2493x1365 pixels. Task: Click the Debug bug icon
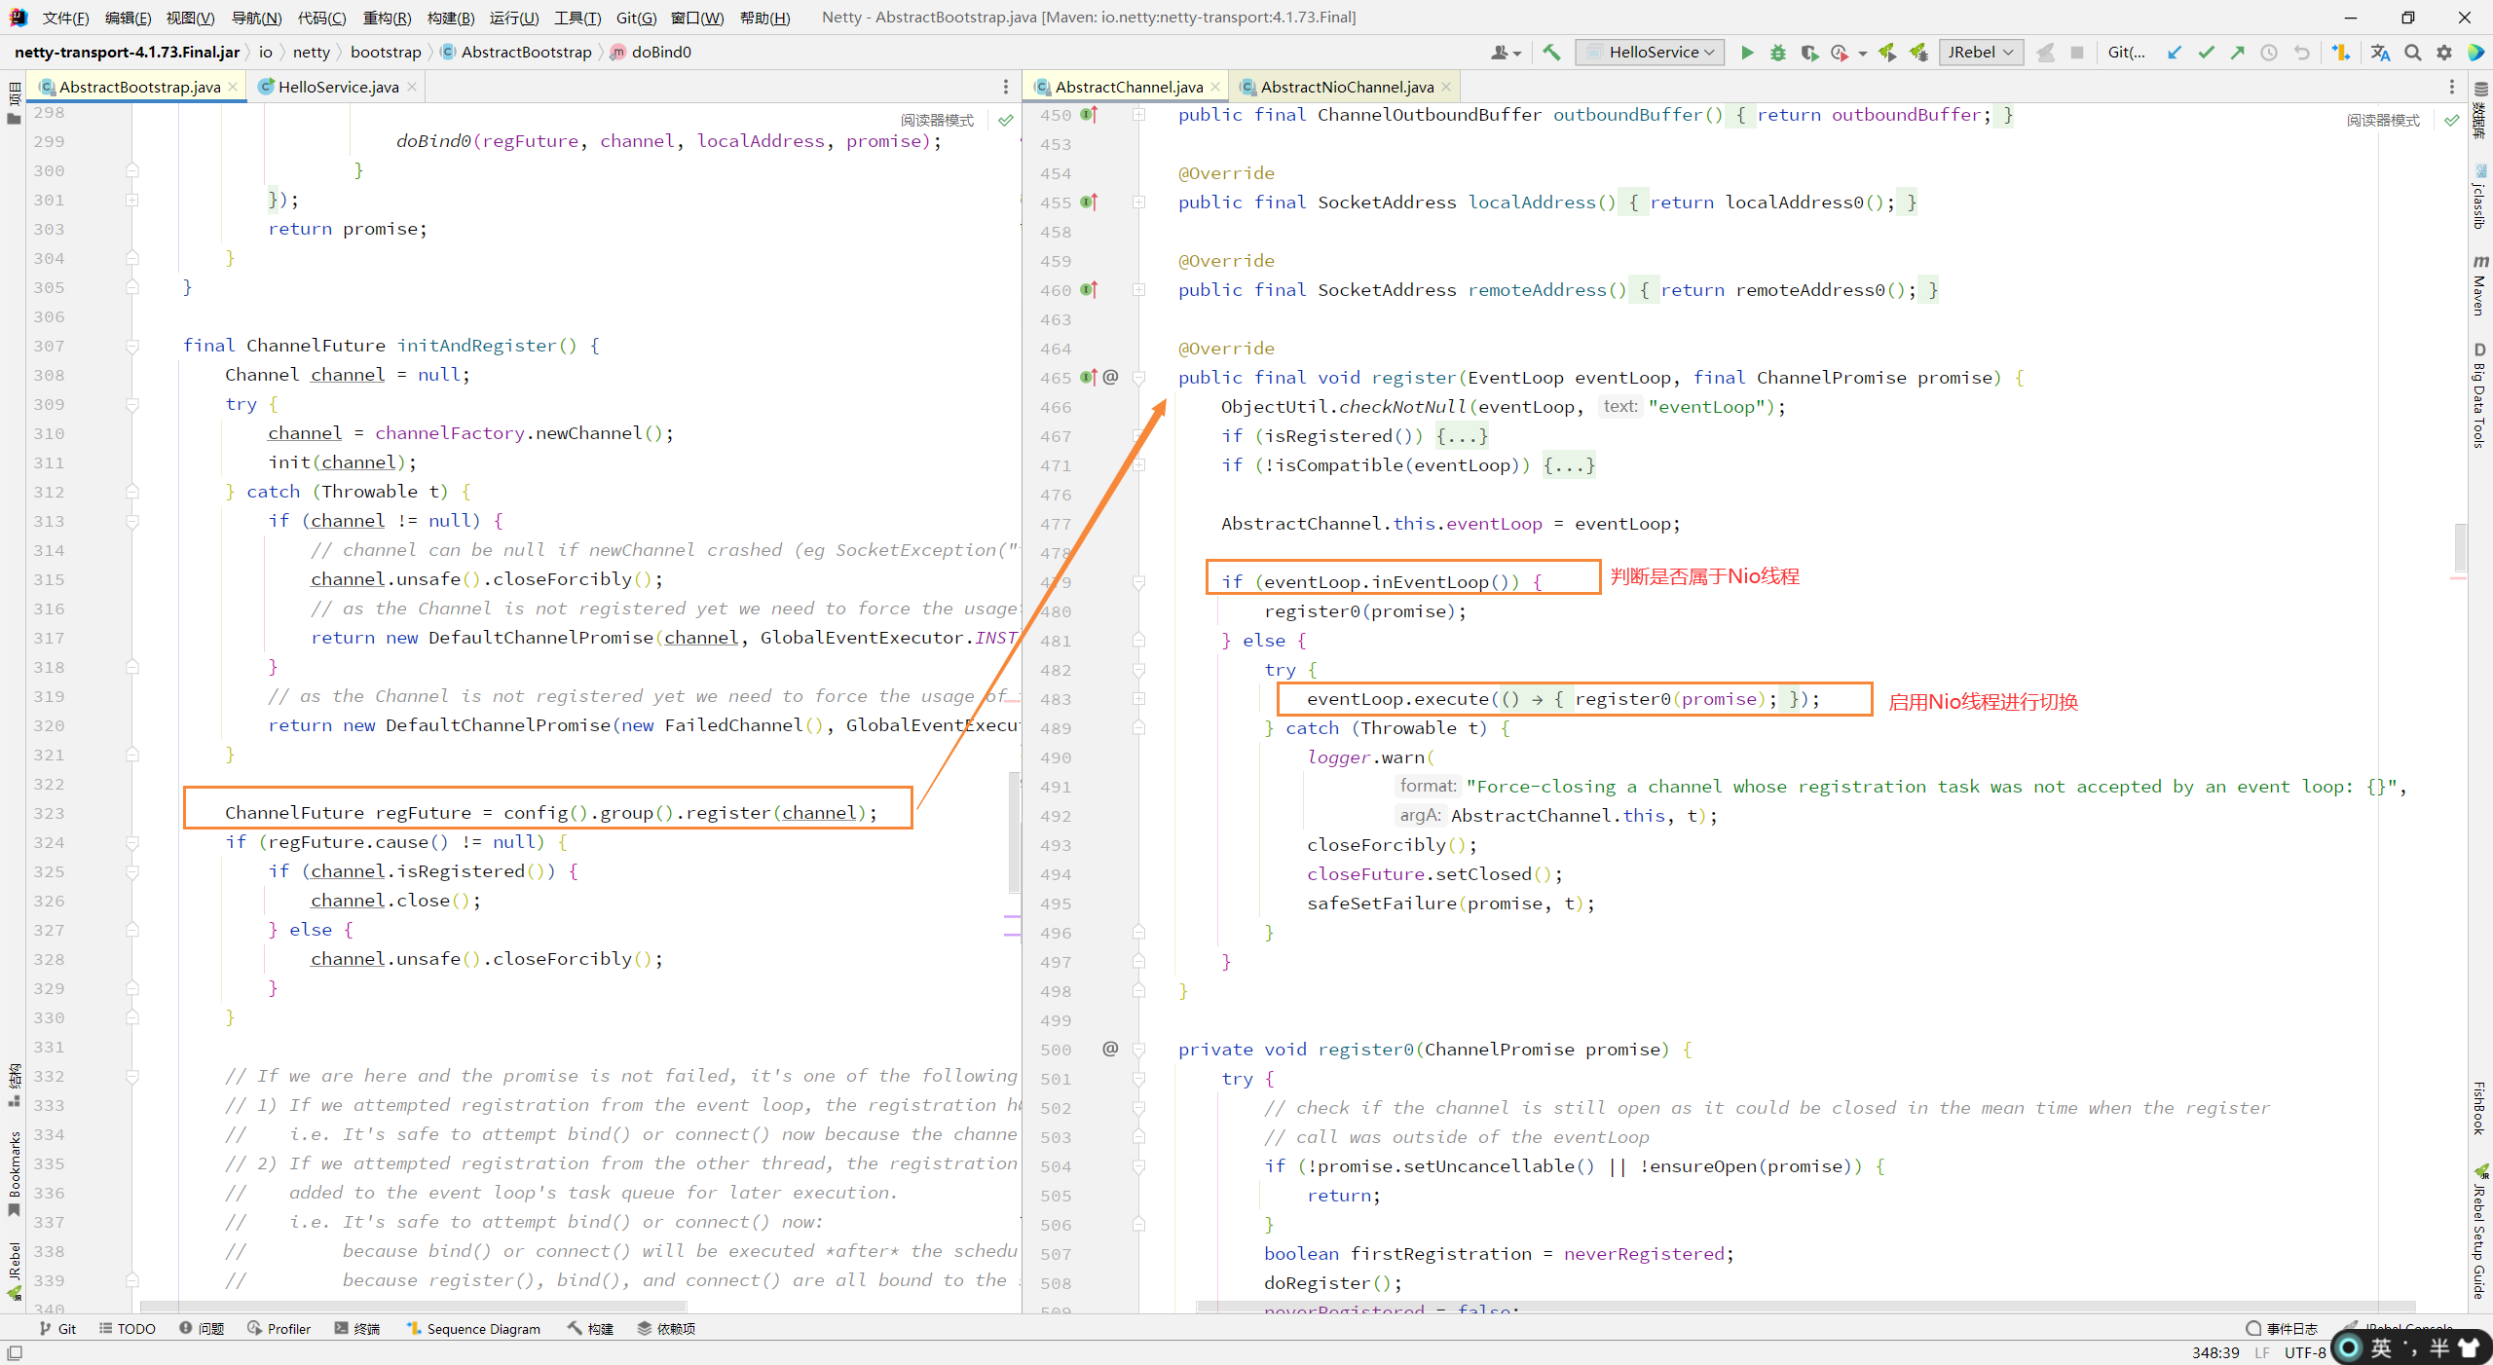point(1778,53)
